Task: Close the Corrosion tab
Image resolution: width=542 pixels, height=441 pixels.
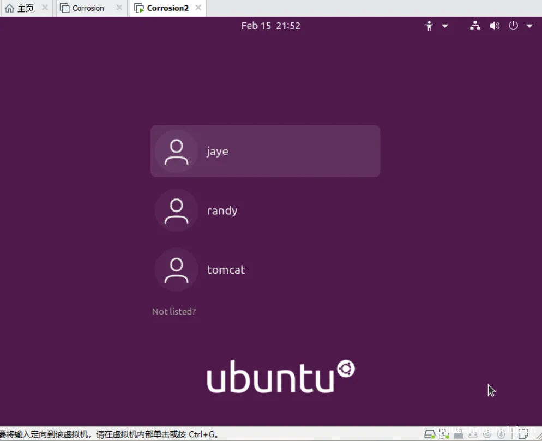Action: 119,8
